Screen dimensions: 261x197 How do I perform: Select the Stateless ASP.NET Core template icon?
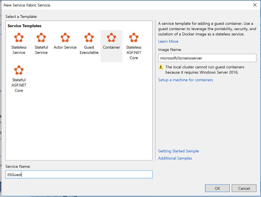click(134, 37)
